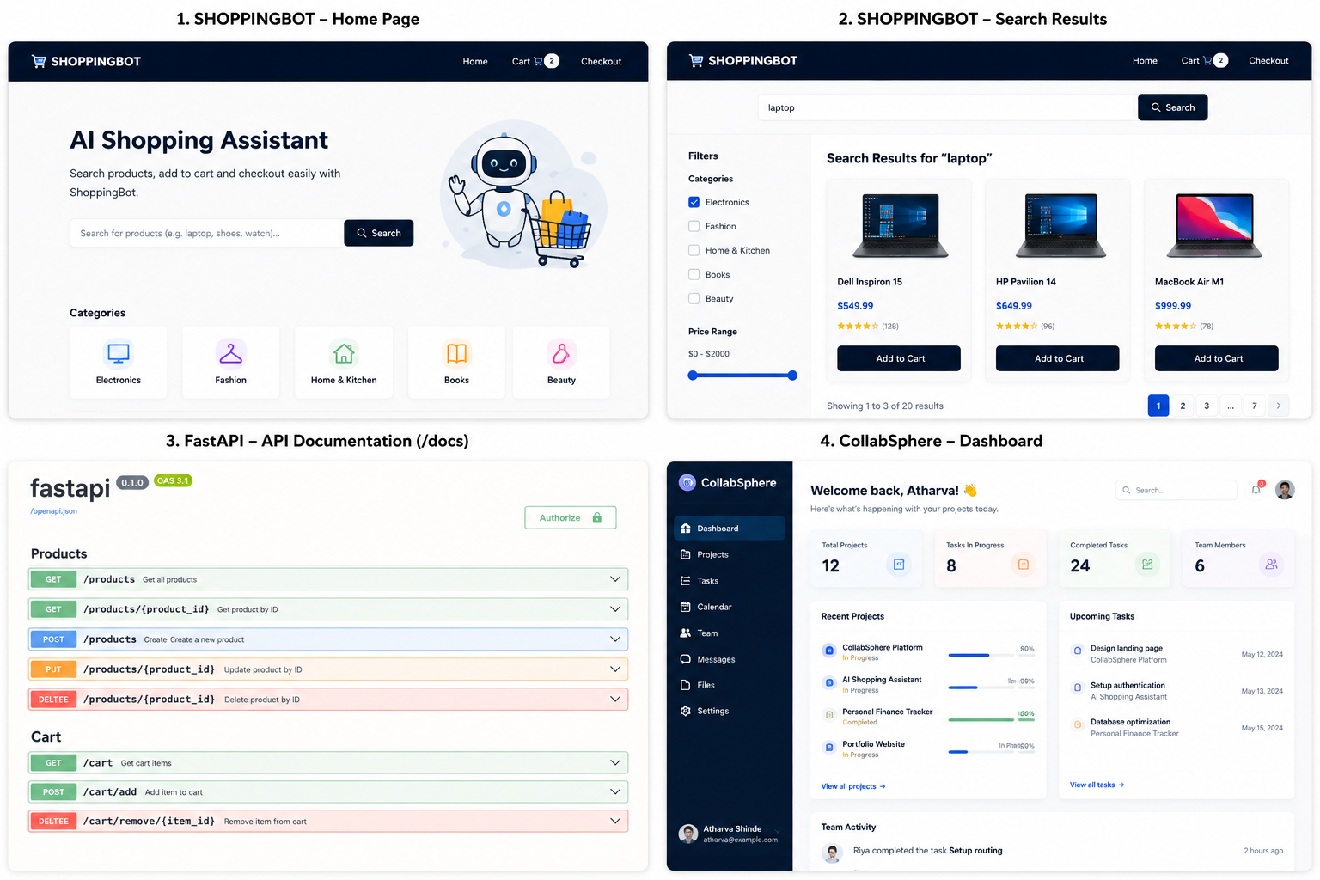The width and height of the screenshot is (1320, 880).
Task: Open the /openapi.json link
Action: (54, 511)
